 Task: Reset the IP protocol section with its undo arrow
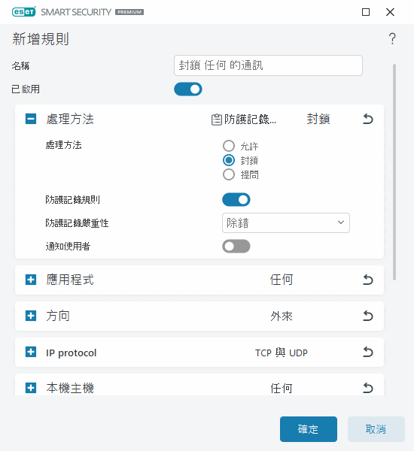pyautogui.click(x=367, y=352)
